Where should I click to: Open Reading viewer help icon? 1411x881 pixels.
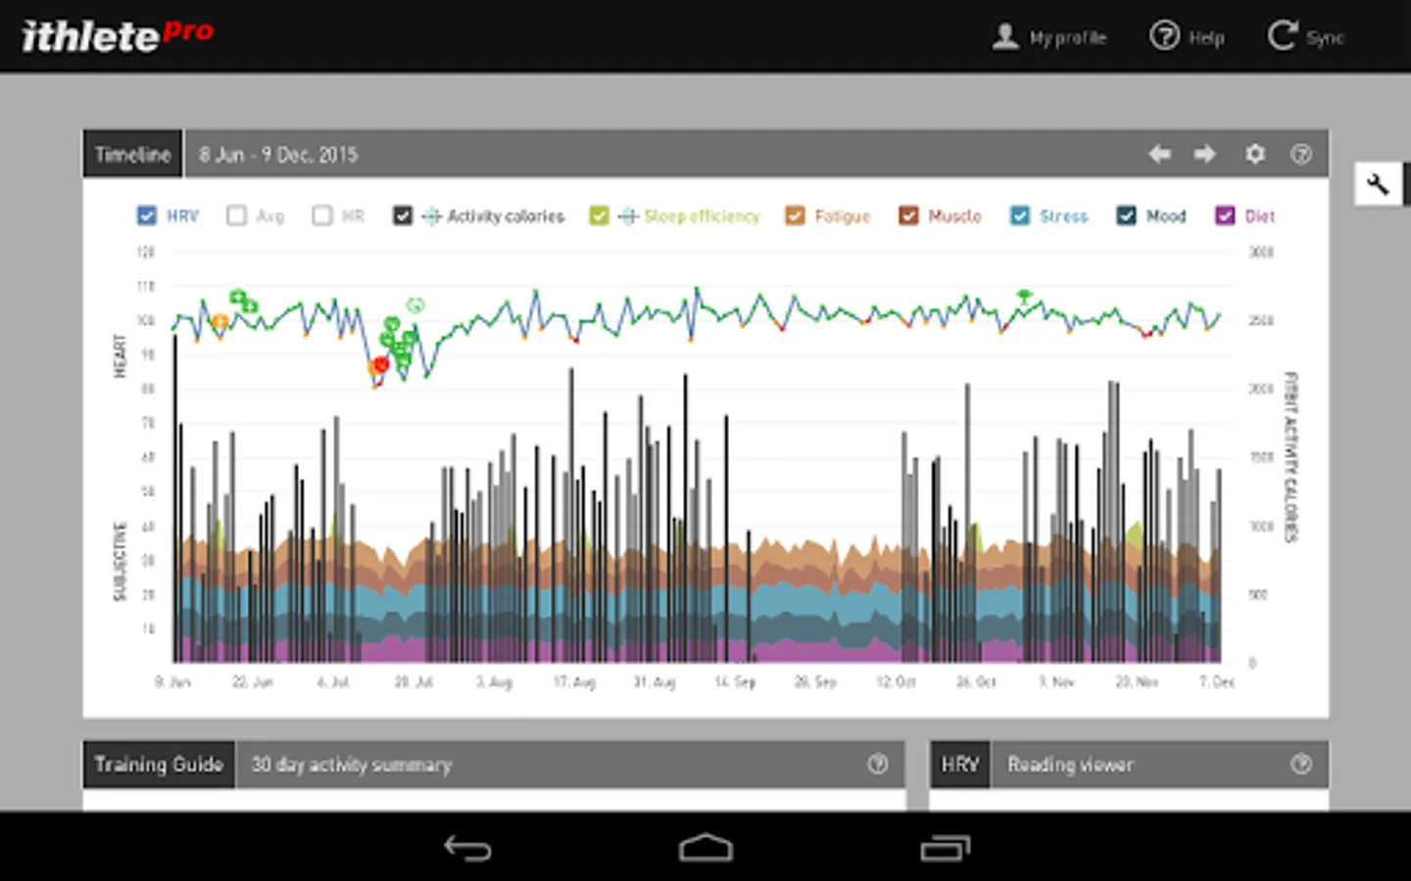1301,764
